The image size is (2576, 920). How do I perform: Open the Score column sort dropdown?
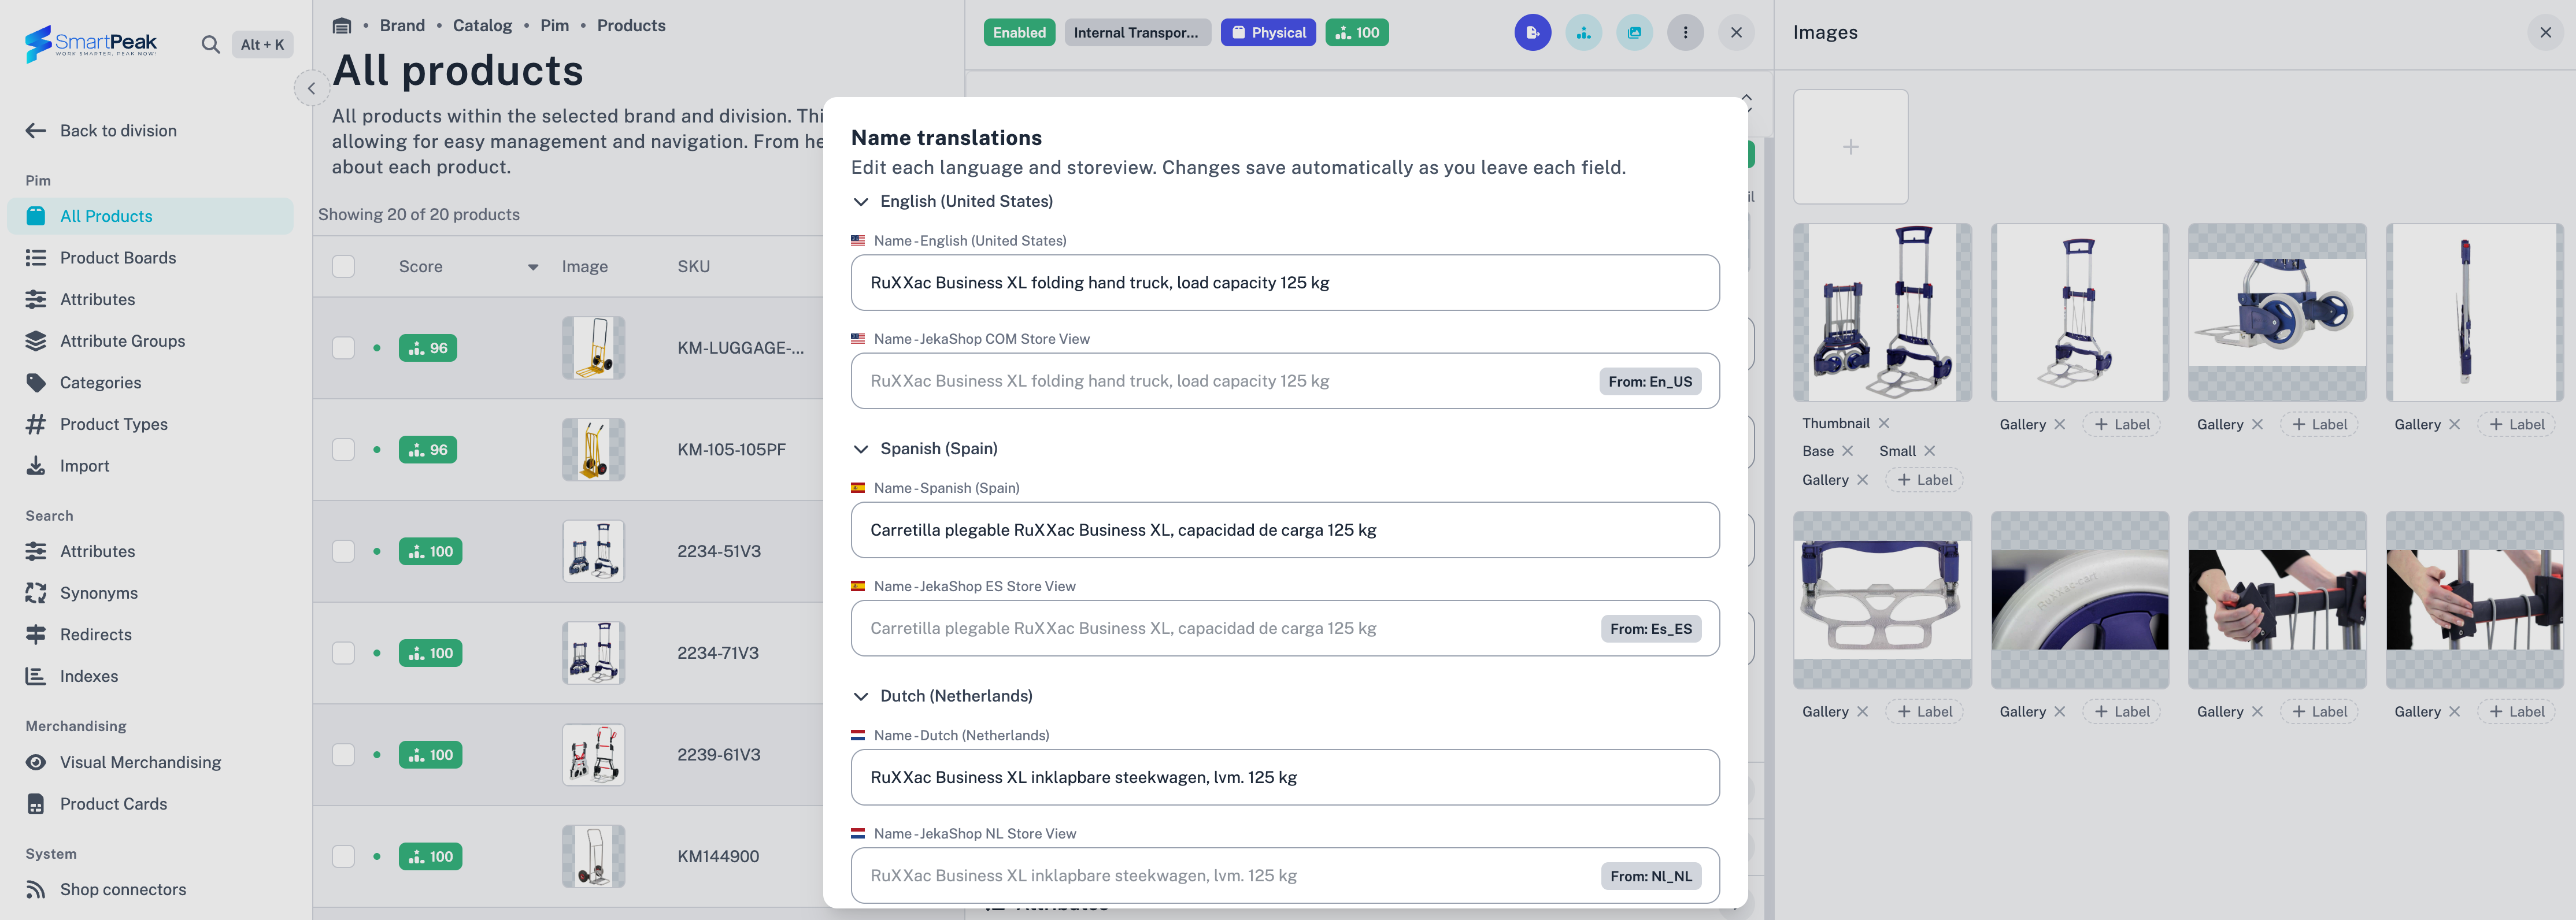(x=533, y=267)
